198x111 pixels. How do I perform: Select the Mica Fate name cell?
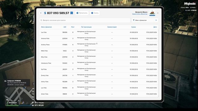point(44,57)
